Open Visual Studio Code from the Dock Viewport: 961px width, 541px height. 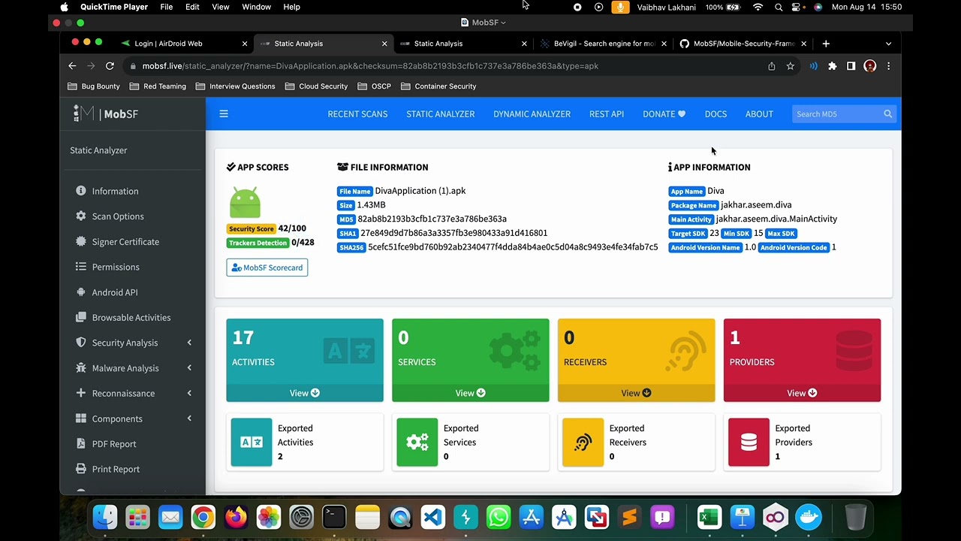pos(432,517)
